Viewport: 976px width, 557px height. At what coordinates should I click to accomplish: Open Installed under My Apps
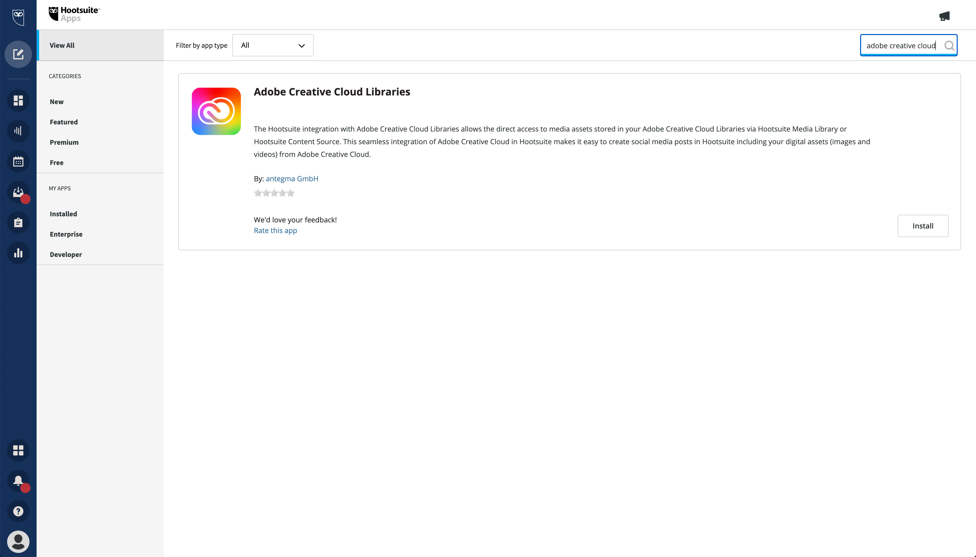[63, 214]
